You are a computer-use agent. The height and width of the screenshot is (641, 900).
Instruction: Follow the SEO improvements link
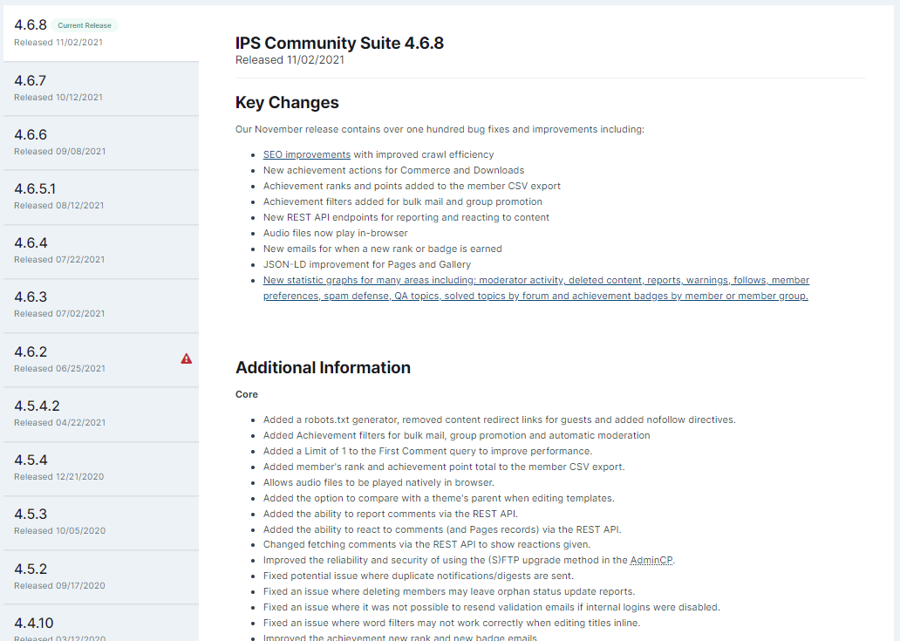pos(306,154)
